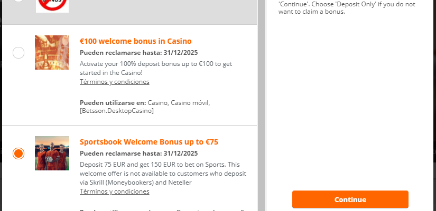Click the Sportsbook footballers thumbnail image
The image size is (436, 211).
click(52, 153)
